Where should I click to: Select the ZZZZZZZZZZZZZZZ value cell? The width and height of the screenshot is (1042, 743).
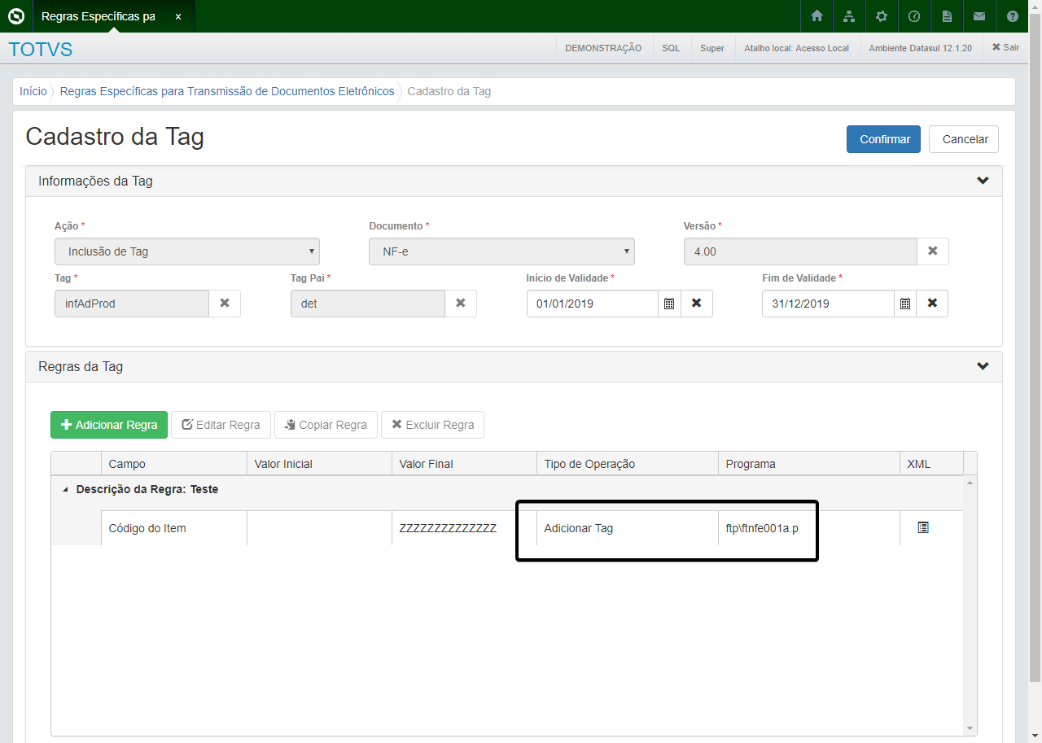point(464,528)
